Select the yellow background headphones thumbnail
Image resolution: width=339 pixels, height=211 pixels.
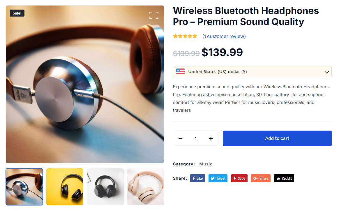[x=65, y=187]
